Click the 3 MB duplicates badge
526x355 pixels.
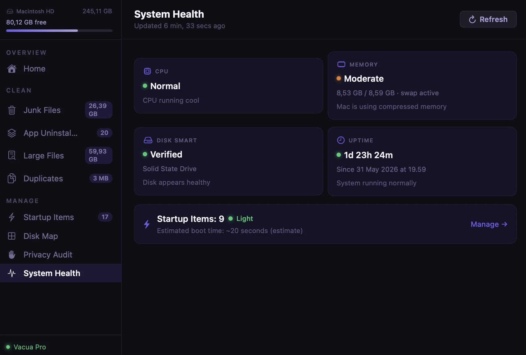101,178
